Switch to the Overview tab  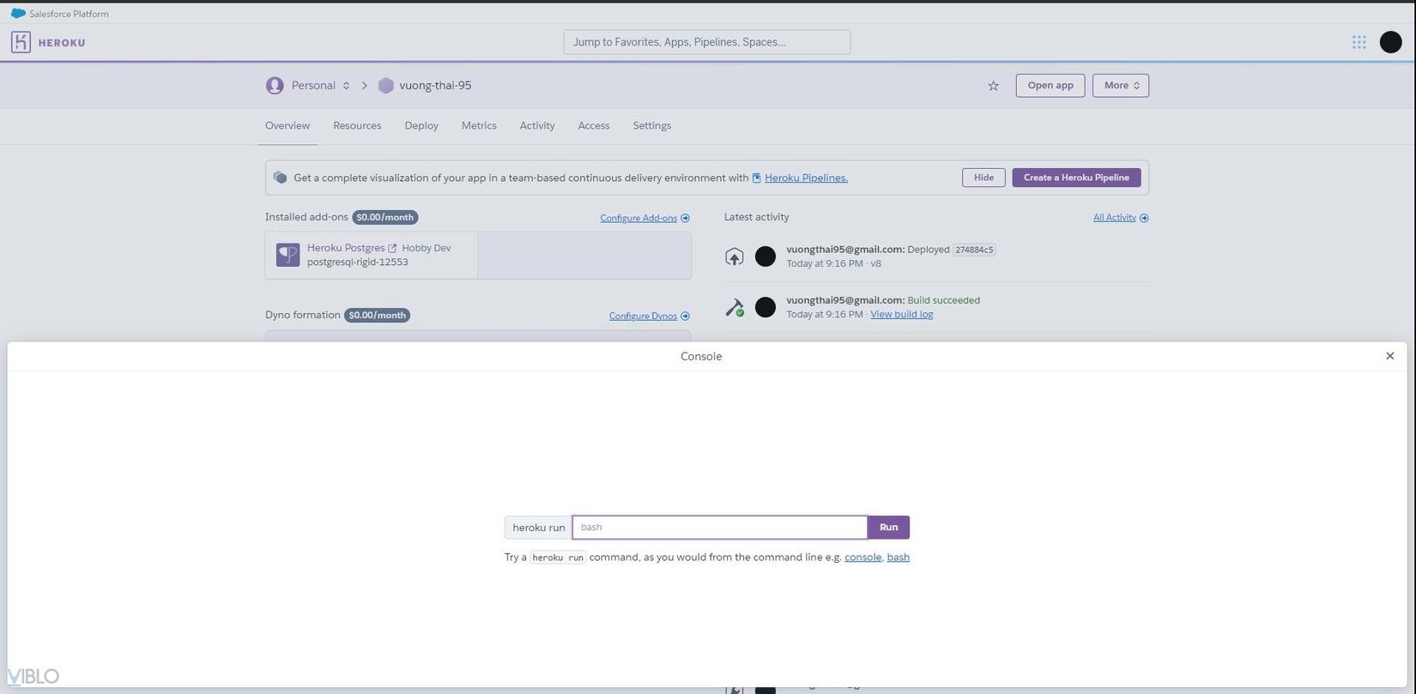pyautogui.click(x=287, y=126)
